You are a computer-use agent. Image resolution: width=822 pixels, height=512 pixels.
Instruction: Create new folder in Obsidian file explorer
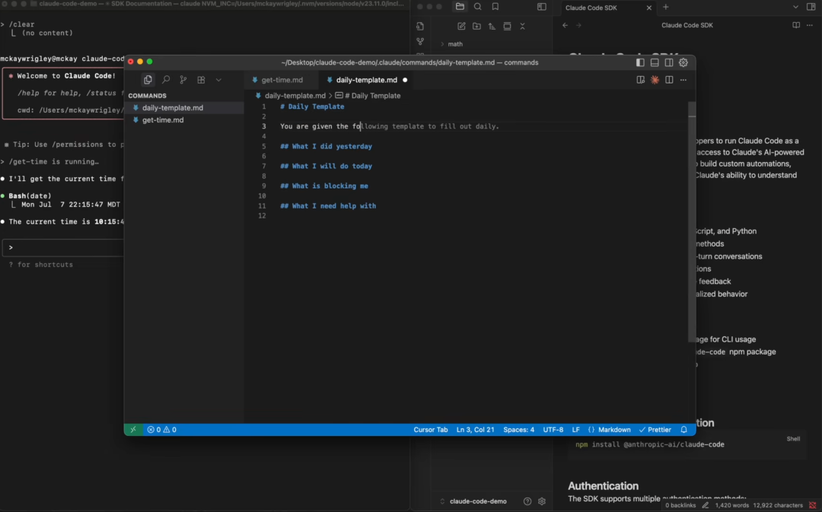476,26
